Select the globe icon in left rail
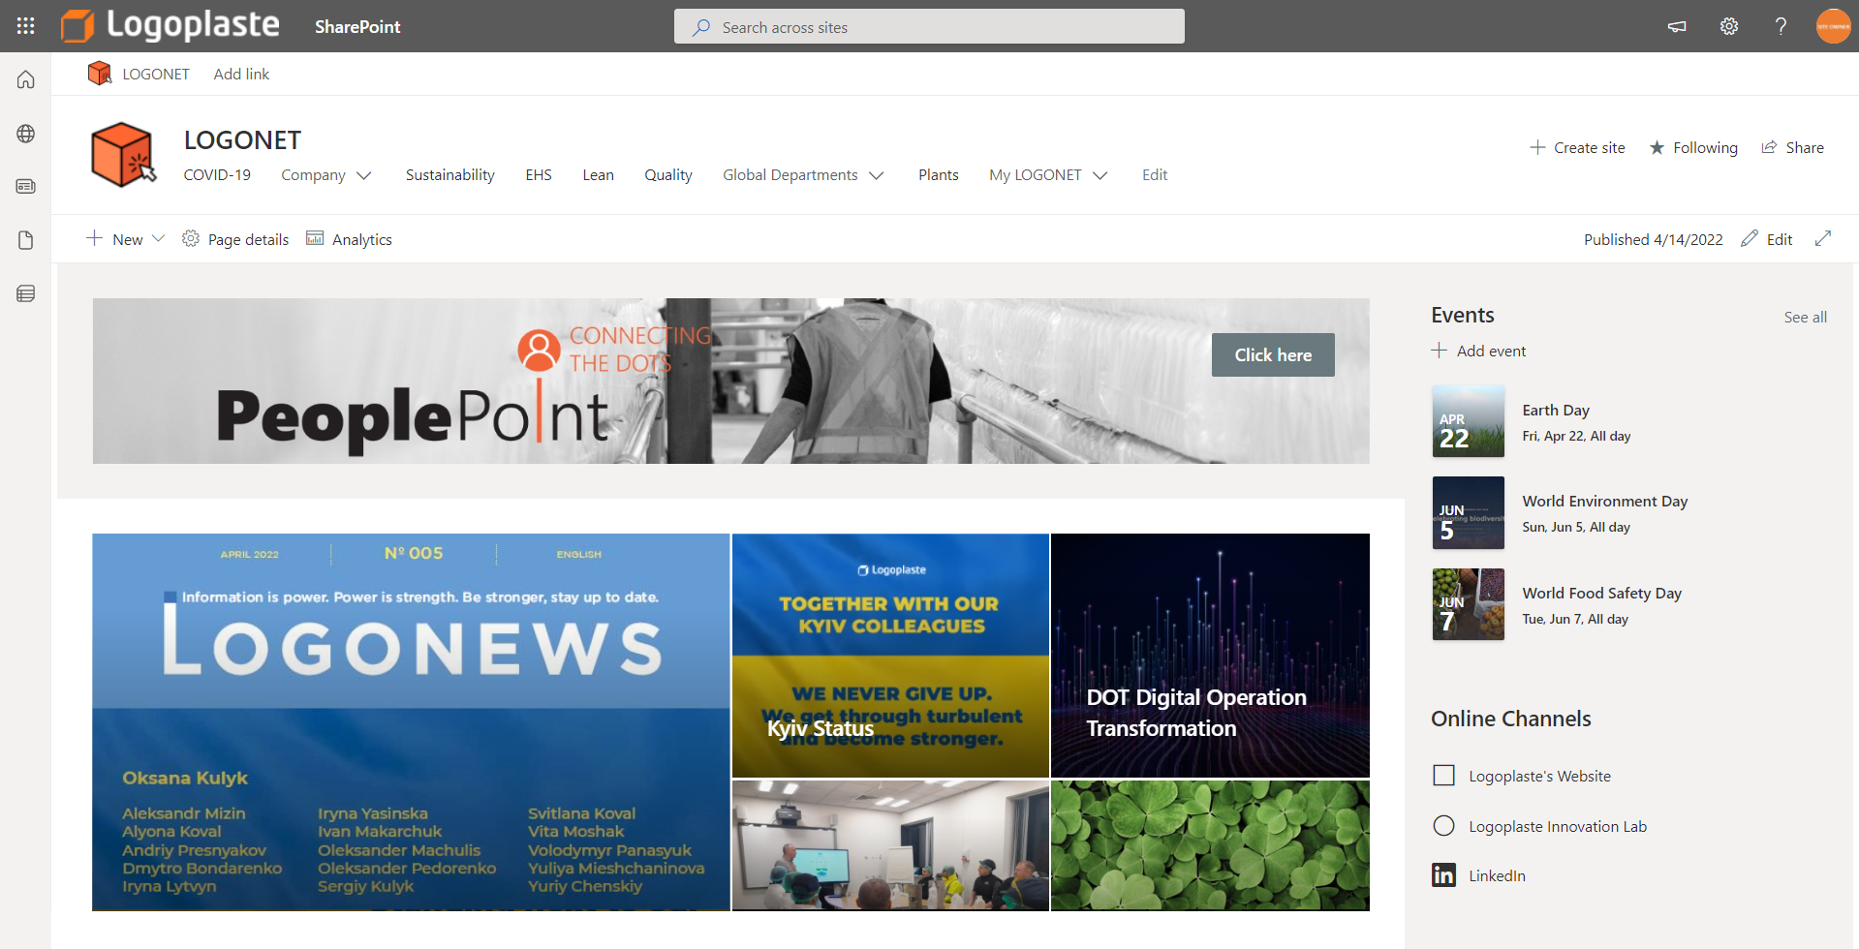The height and width of the screenshot is (949, 1859). coord(24,133)
